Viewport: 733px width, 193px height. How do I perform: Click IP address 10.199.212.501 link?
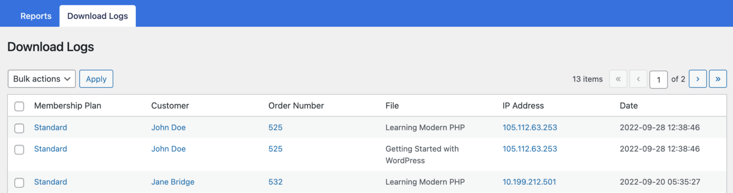(529, 182)
